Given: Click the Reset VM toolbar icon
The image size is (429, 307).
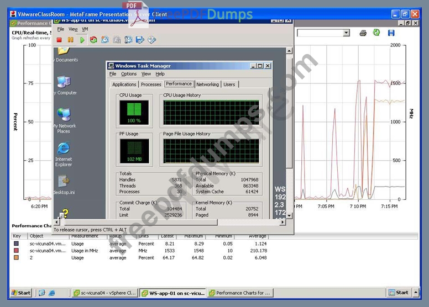Looking at the screenshot, I should (93, 40).
